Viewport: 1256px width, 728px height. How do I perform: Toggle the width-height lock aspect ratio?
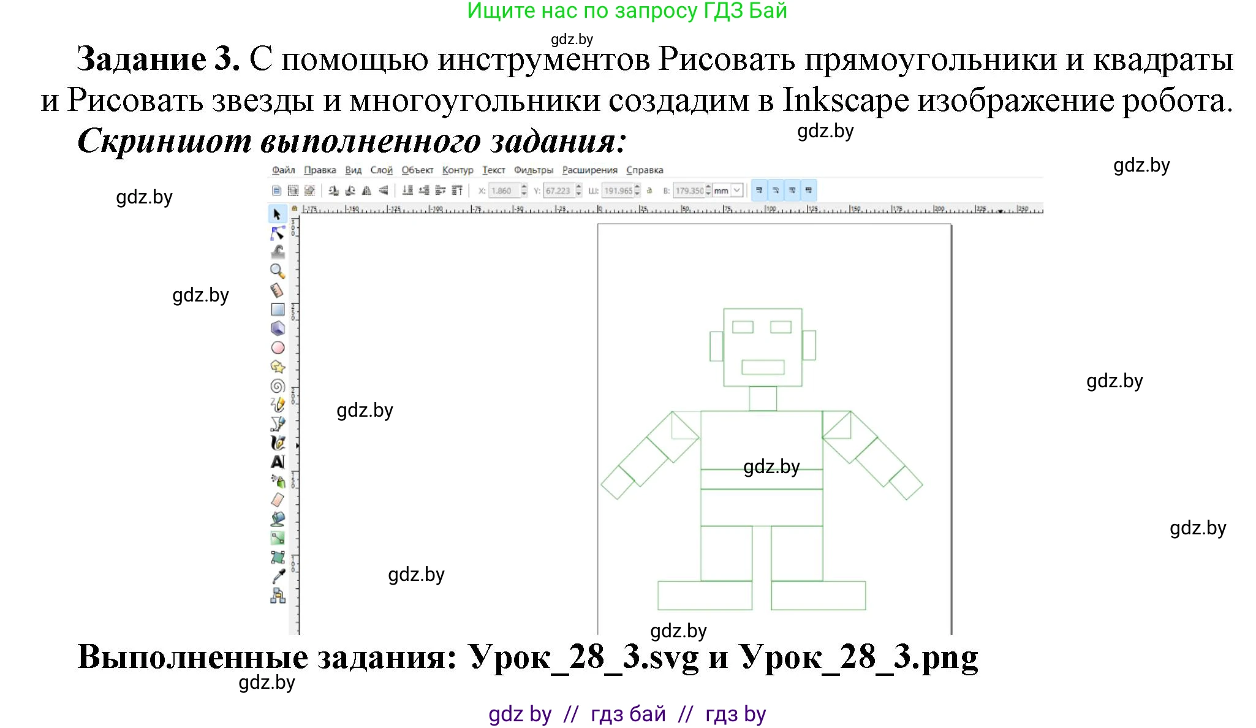pyautogui.click(x=649, y=190)
